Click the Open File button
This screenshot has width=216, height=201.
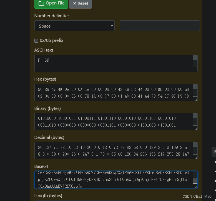point(51,4)
